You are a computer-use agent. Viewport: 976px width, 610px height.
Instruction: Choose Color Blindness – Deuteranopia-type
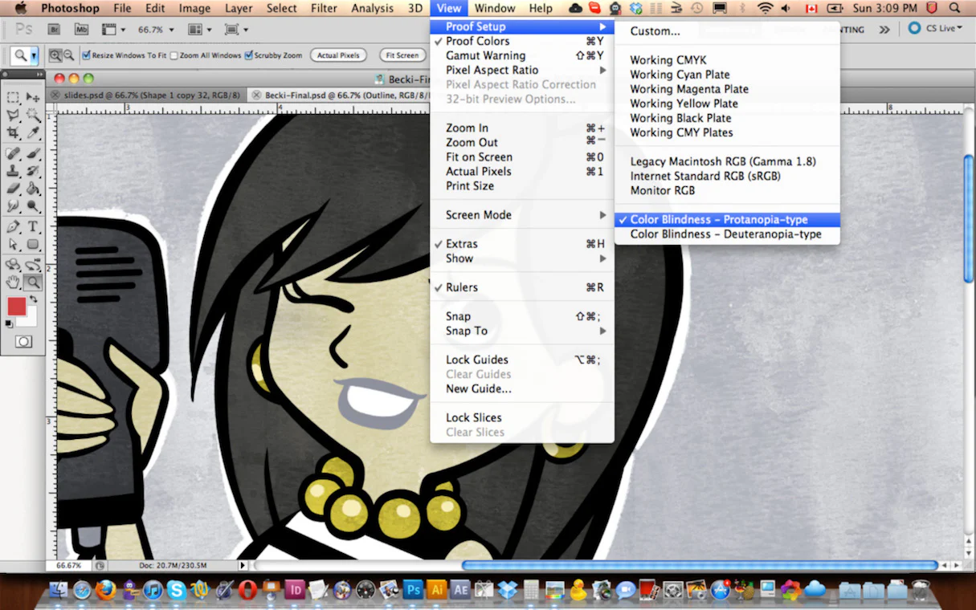tap(725, 234)
